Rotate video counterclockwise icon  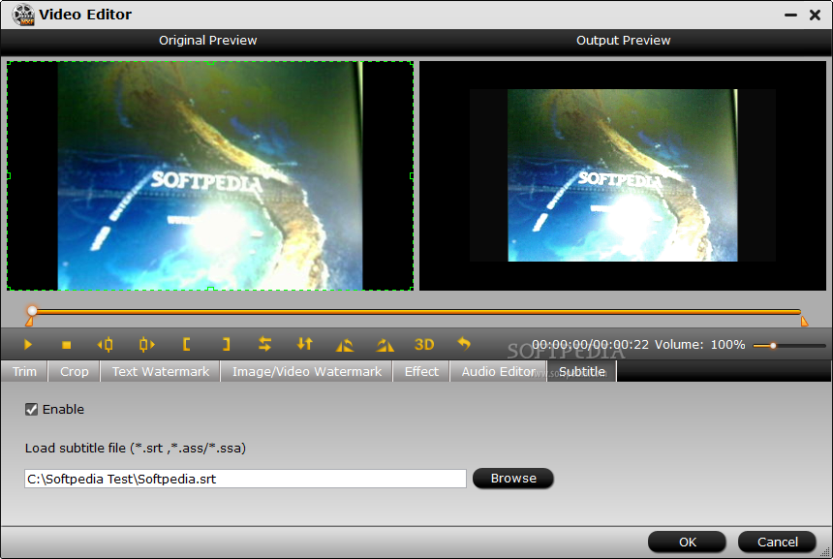coord(345,346)
